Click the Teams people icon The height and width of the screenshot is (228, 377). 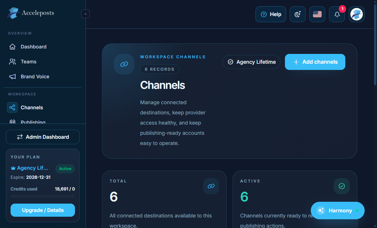pos(12,62)
